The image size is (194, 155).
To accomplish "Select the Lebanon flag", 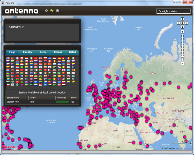I will tap(45, 76).
